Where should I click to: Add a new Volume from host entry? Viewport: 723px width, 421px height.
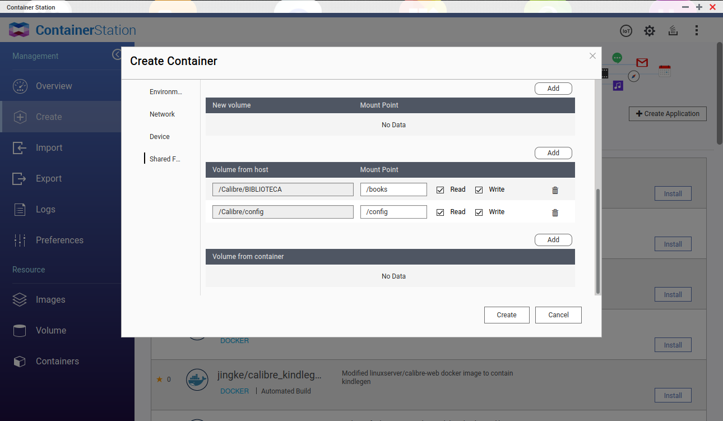(553, 153)
